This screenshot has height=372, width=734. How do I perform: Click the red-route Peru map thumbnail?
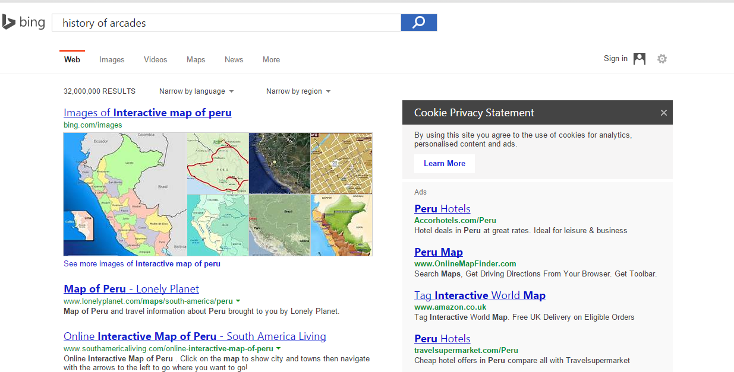pos(218,163)
